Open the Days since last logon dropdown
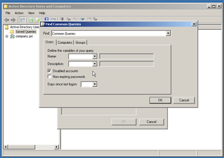The image size is (224, 158). (94, 84)
